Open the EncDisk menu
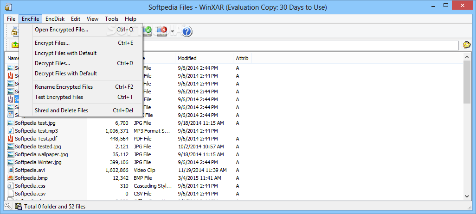This screenshot has height=214, width=476. 55,19
